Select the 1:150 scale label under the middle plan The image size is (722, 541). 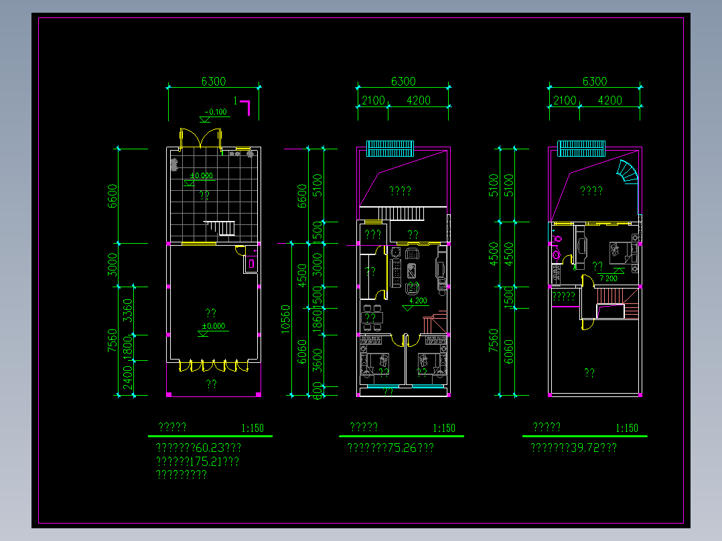click(x=444, y=429)
